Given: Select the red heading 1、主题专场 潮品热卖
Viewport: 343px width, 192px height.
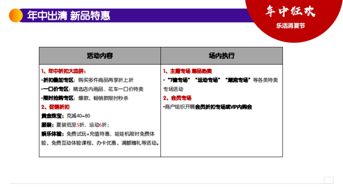Looking at the screenshot, I should [x=188, y=71].
